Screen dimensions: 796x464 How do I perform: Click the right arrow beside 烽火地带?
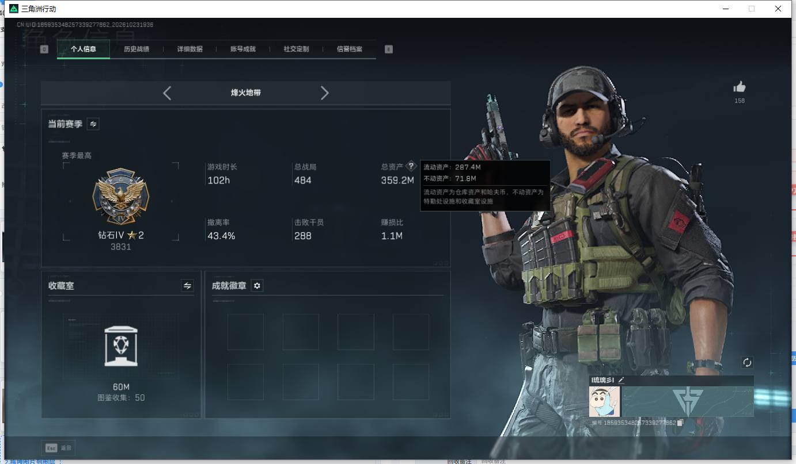point(325,93)
